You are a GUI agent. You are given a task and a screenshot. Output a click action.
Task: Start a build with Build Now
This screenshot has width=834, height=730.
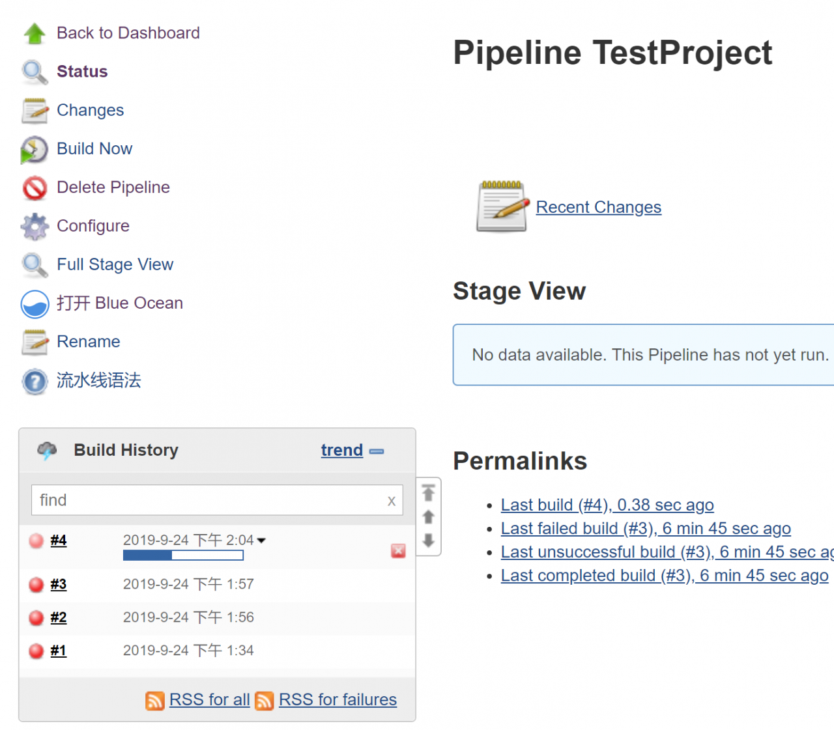tap(94, 148)
